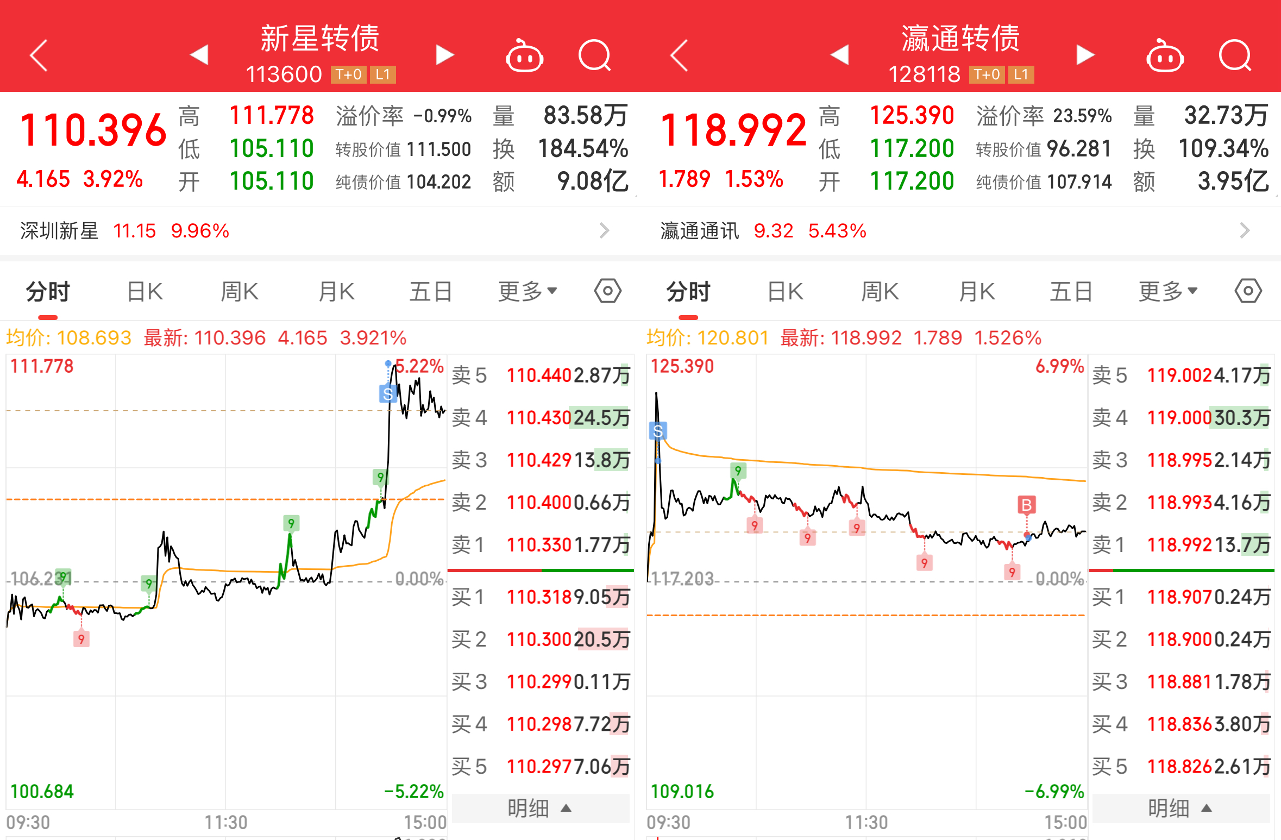
Task: Click the S marker on 新星转债 chart
Action: click(x=387, y=393)
